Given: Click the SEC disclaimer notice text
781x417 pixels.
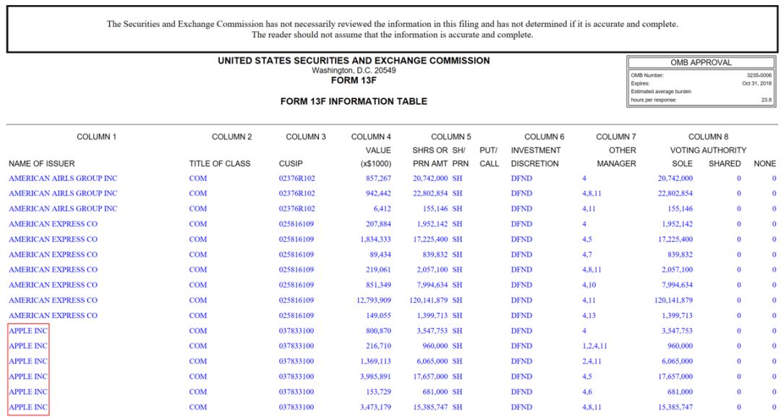Looking at the screenshot, I should tap(392, 30).
